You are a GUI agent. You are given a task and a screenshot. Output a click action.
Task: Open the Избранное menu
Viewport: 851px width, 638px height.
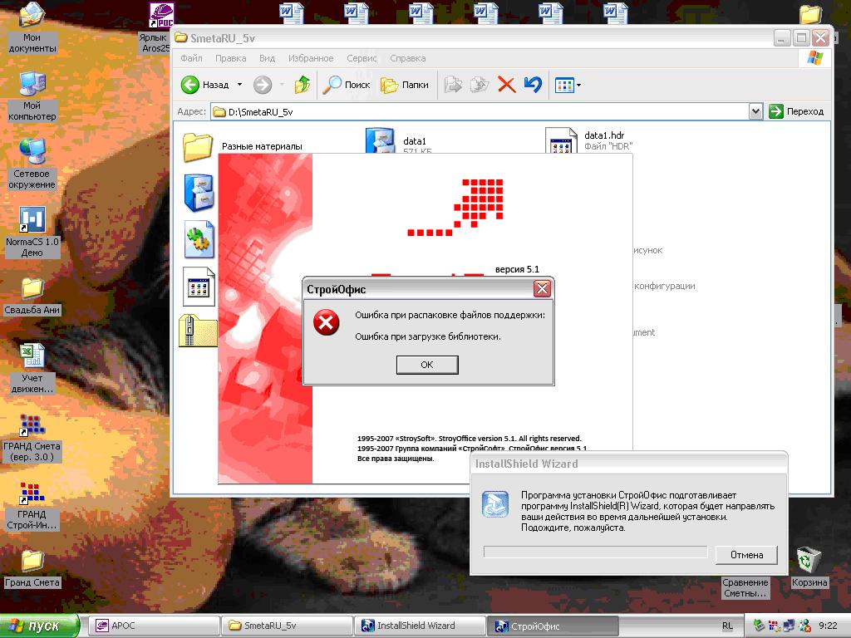(311, 58)
